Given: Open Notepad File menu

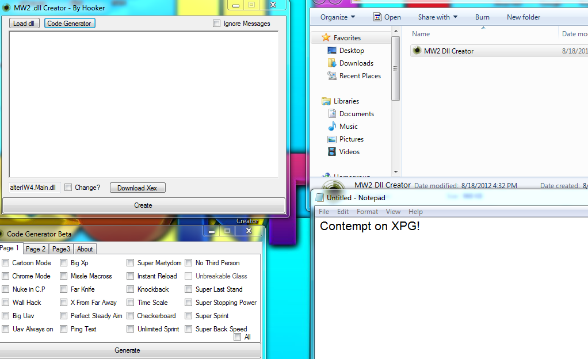Looking at the screenshot, I should [323, 212].
